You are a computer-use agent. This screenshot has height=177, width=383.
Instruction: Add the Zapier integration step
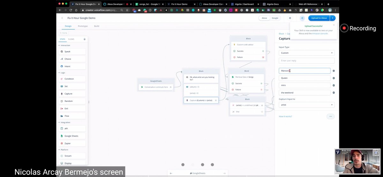click(72, 143)
